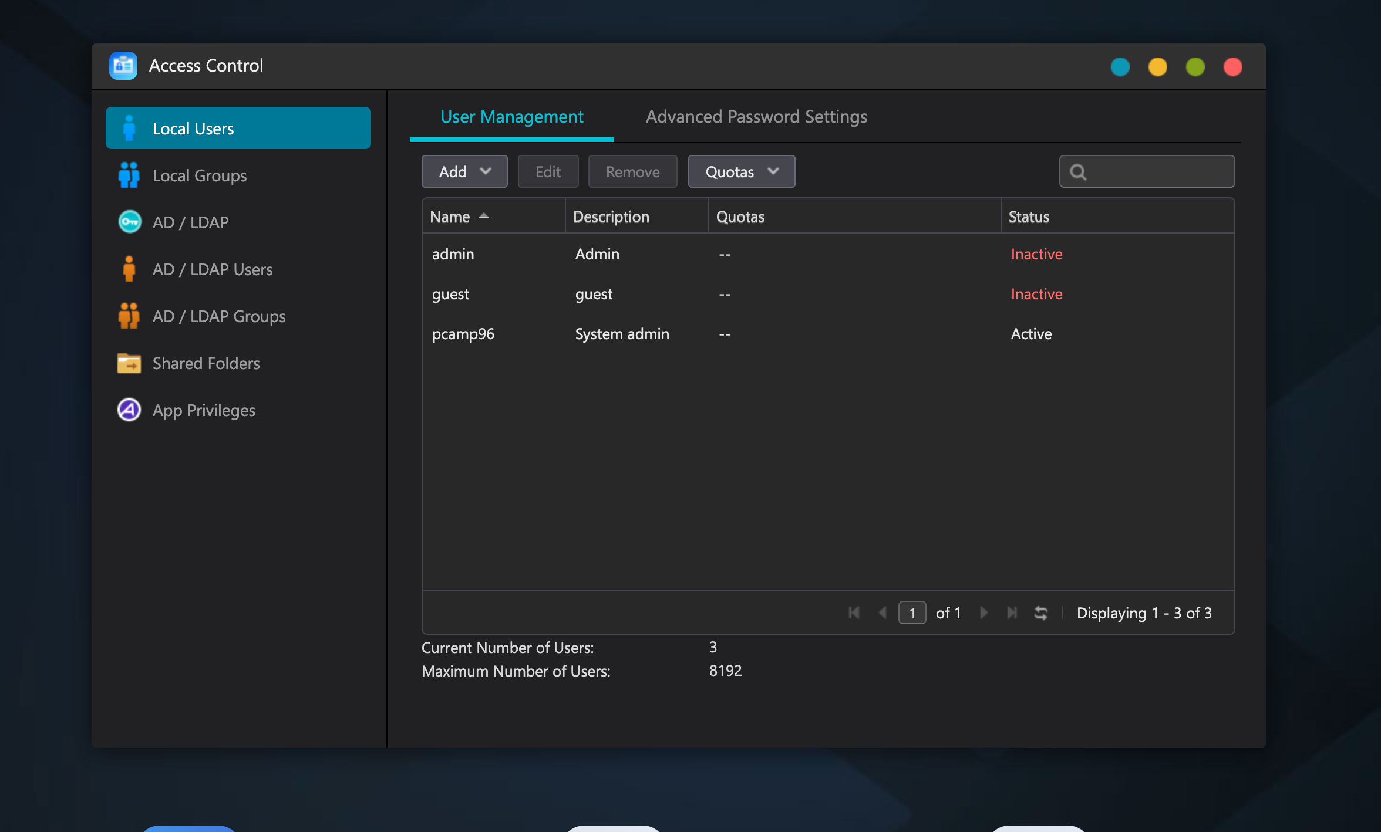Click the Maximum Number of Users label
Screen dimensions: 1381x832
coord(516,671)
